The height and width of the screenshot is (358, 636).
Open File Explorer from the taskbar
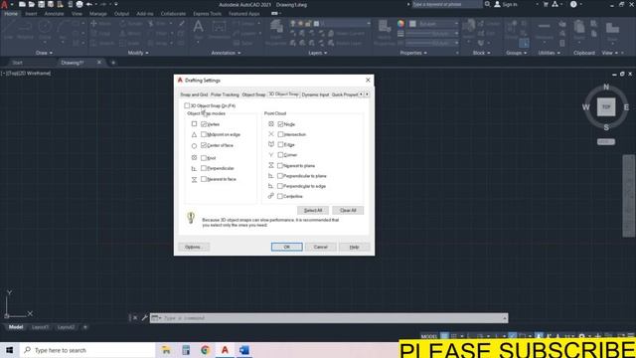(166, 350)
